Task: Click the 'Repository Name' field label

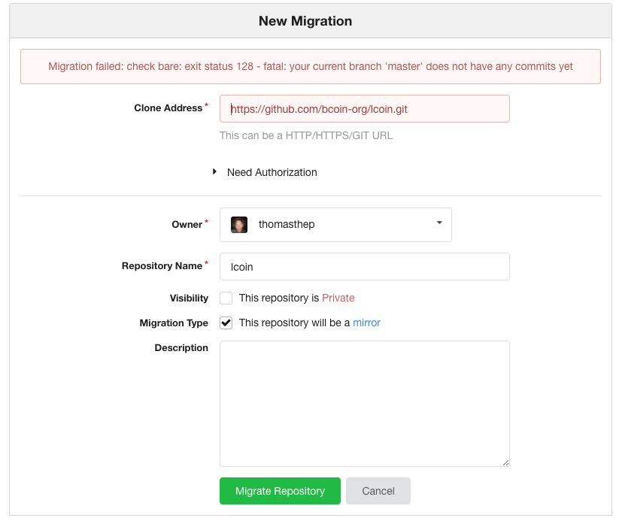Action: (x=162, y=266)
